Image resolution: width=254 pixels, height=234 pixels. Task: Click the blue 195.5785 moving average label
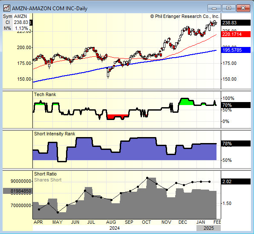coord(236,50)
